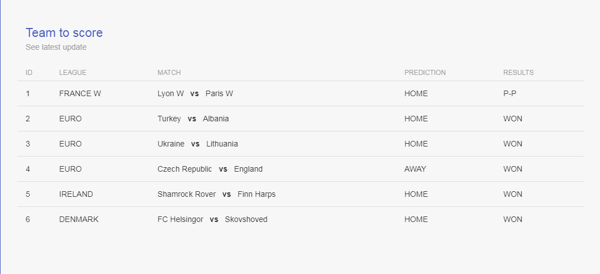Open FC Helsingor vs Skovshoved match

click(212, 220)
